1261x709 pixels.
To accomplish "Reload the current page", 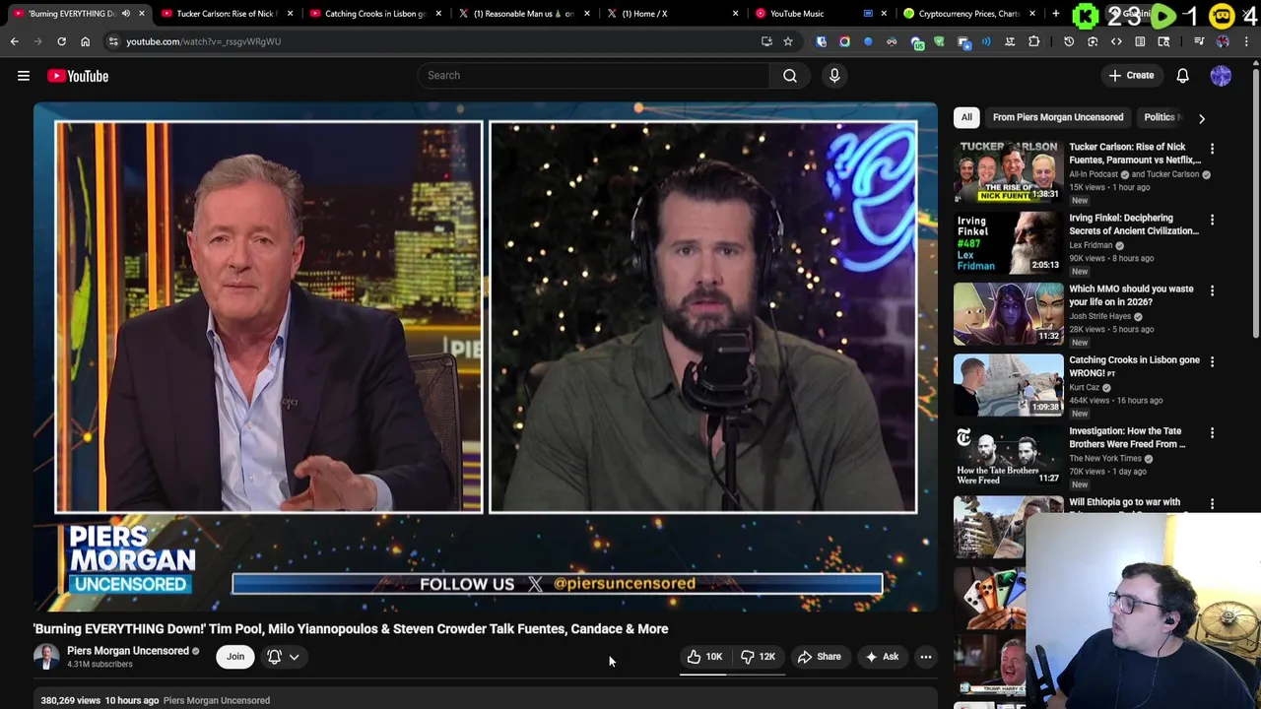I will click(x=61, y=41).
